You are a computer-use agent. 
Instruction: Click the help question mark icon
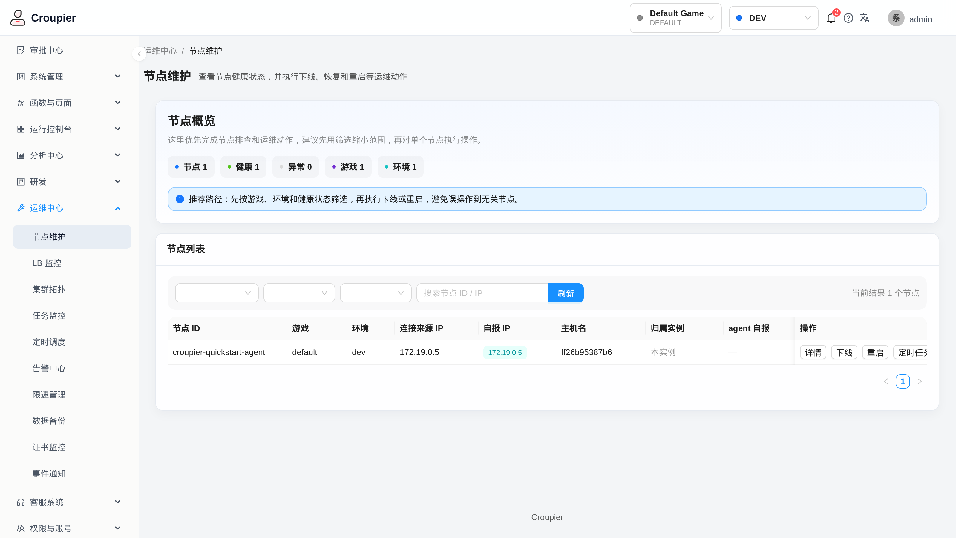click(x=848, y=18)
